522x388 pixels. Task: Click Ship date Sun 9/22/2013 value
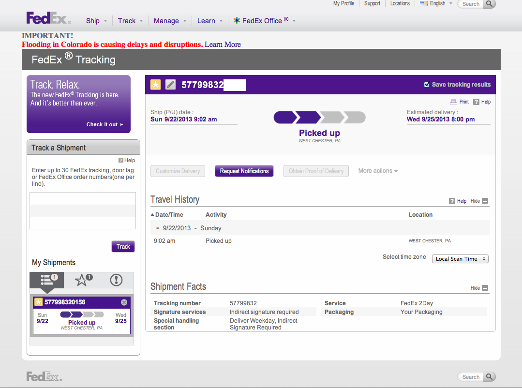[183, 119]
